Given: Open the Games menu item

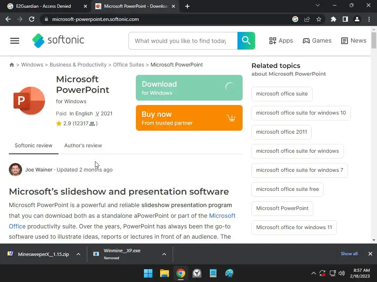Looking at the screenshot, I should coord(317,41).
